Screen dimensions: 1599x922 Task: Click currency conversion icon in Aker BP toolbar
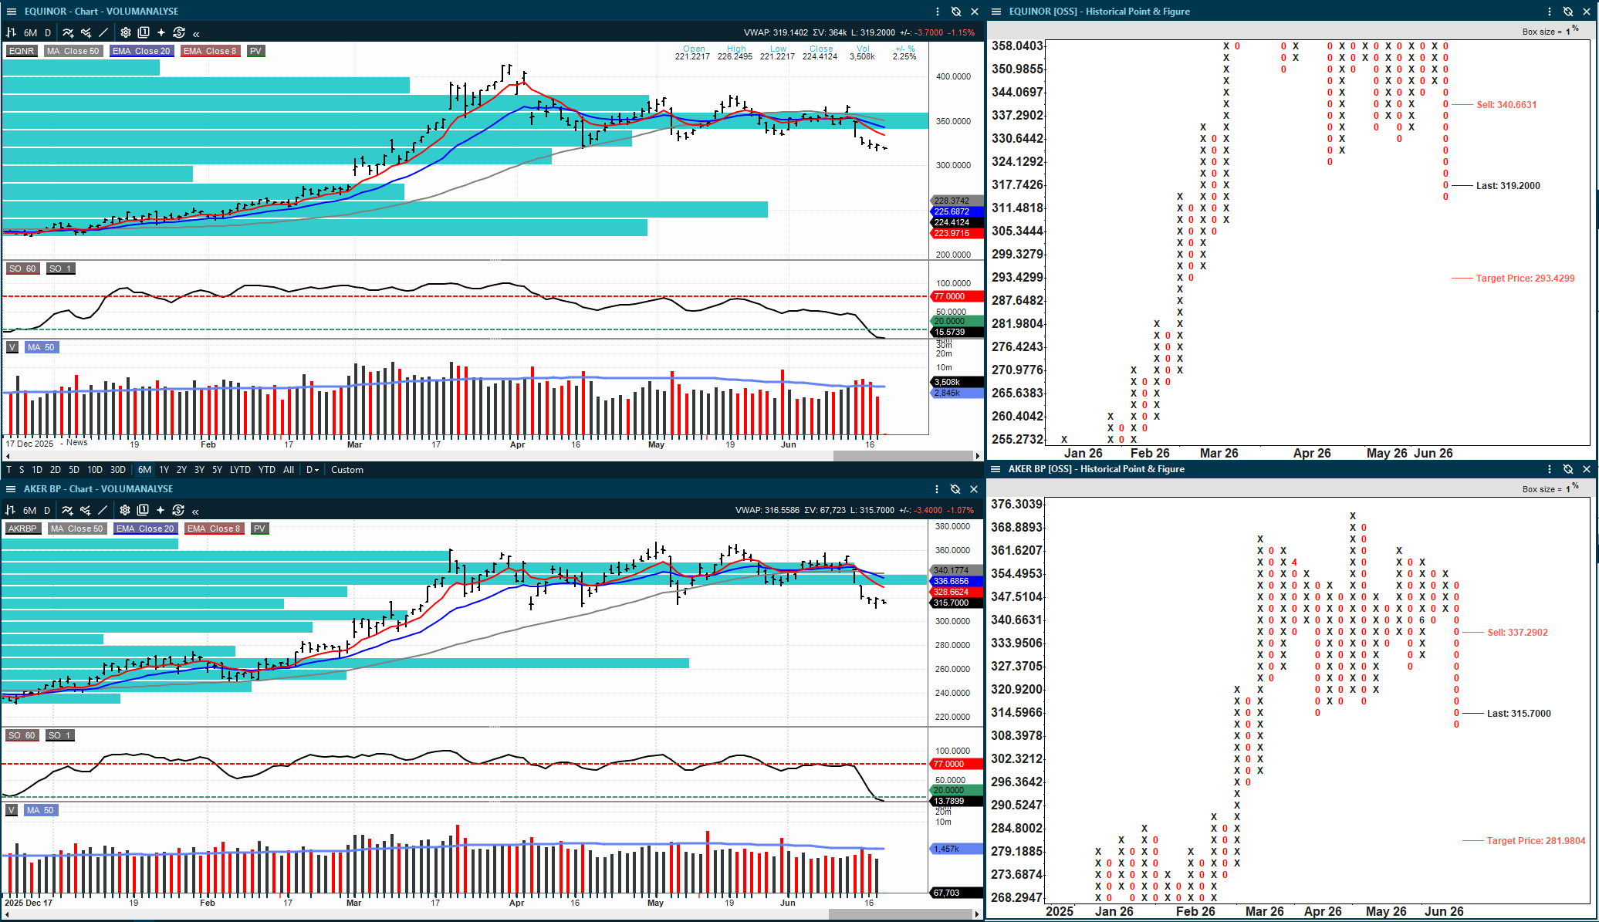click(x=178, y=510)
